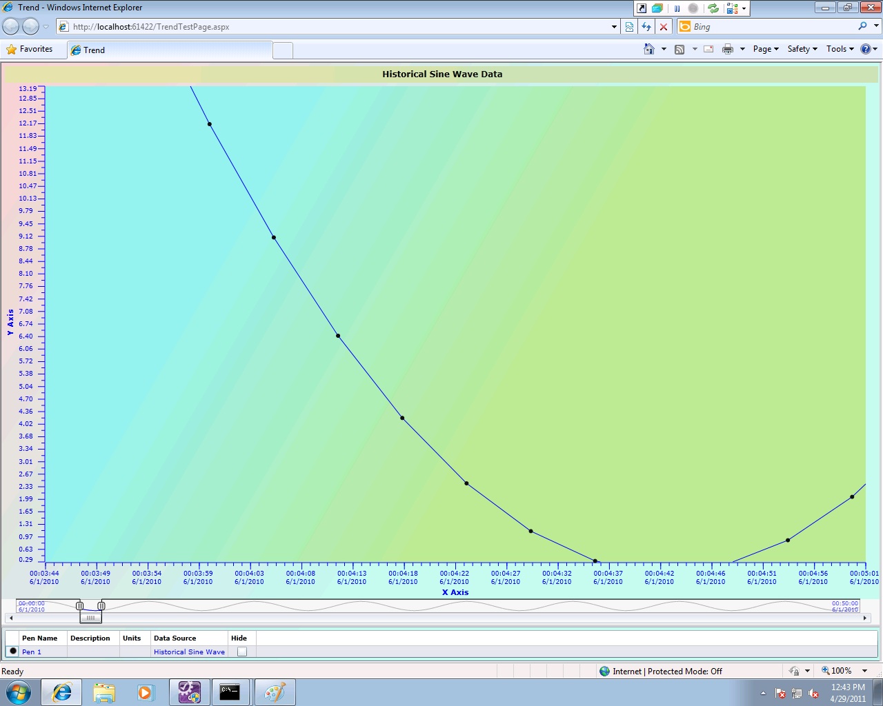This screenshot has width=883, height=706.
Task: Open Windows Explorer from the taskbar
Action: coord(104,692)
